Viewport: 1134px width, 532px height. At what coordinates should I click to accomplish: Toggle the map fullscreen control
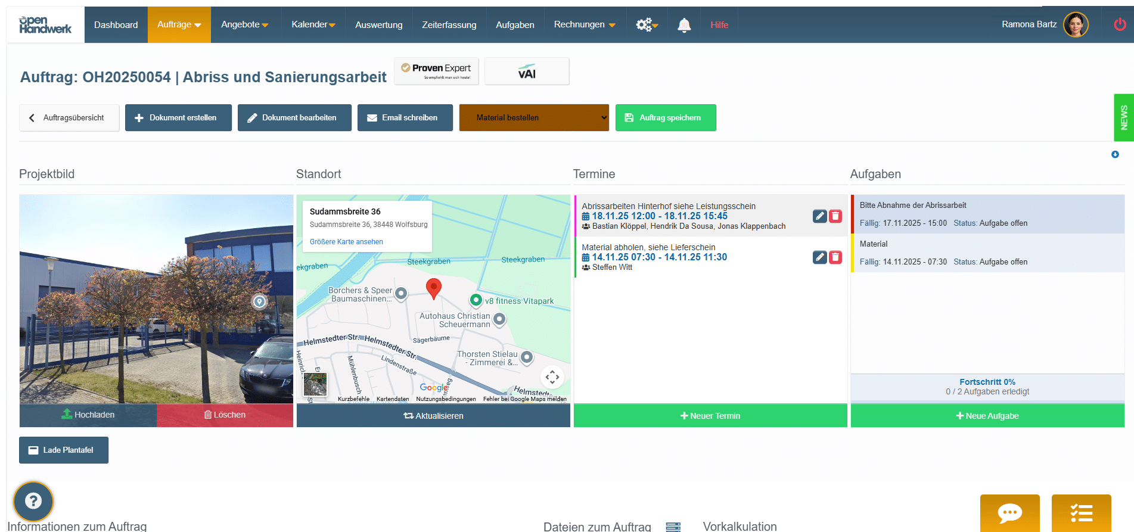552,377
